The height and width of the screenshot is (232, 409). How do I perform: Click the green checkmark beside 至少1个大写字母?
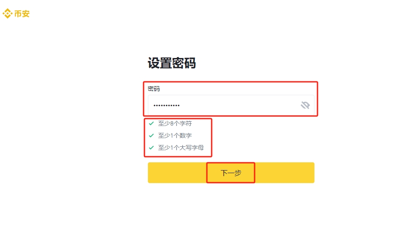(x=151, y=148)
